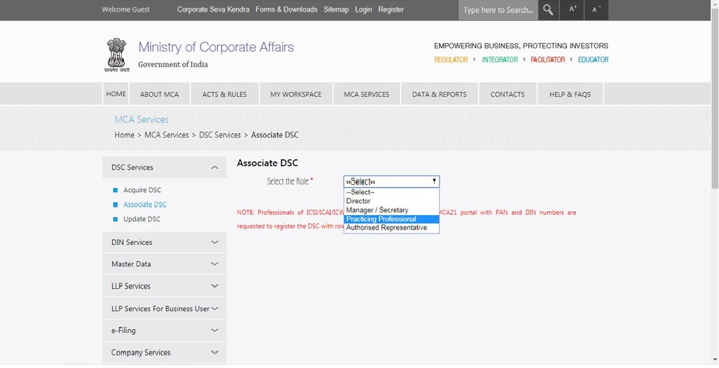
Task: Click the blue bullet beside Acquire DSC
Action: [x=115, y=190]
